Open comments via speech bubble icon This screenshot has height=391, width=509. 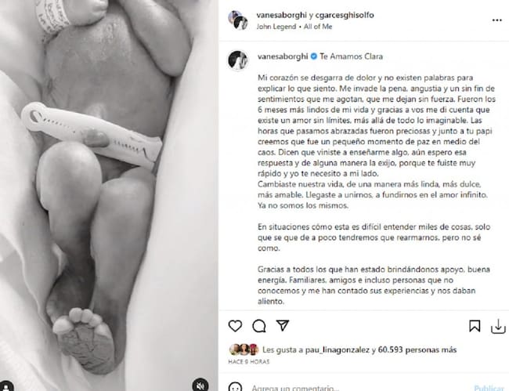click(259, 326)
